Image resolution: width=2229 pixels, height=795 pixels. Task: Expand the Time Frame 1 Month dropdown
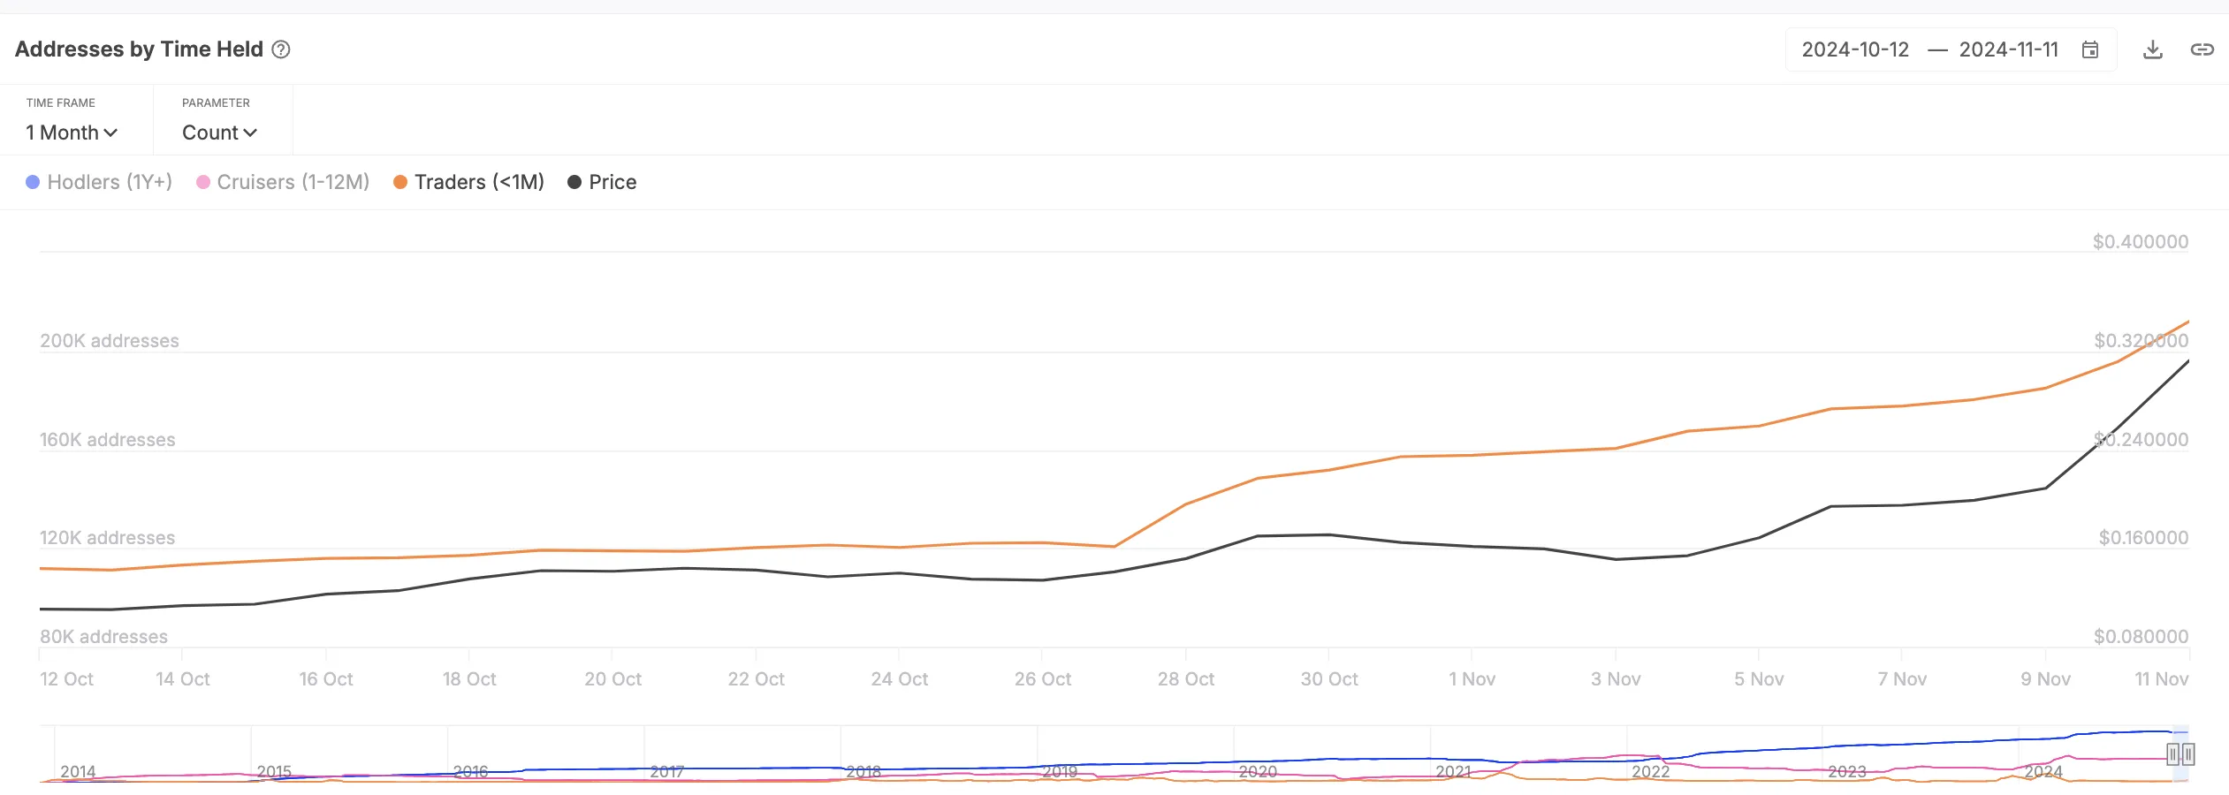[x=72, y=132]
